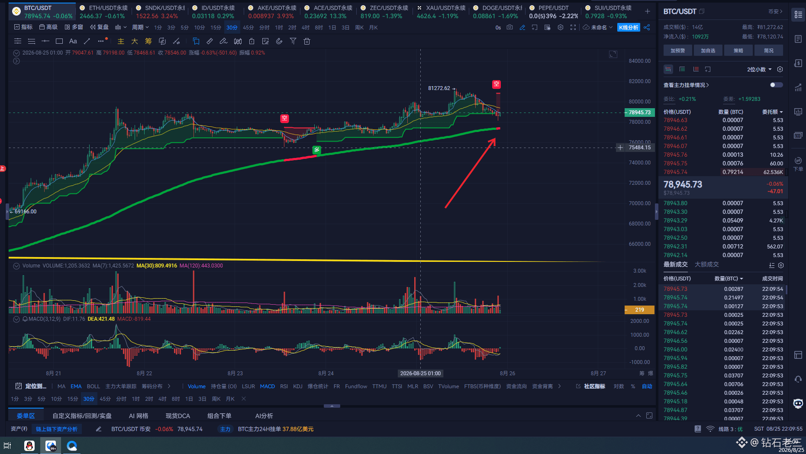
Task: Select the Aa text annotation tool
Action: tap(73, 41)
